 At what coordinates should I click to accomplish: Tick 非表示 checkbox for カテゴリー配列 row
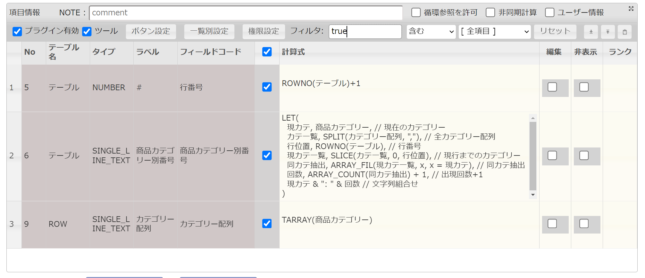tap(584, 224)
